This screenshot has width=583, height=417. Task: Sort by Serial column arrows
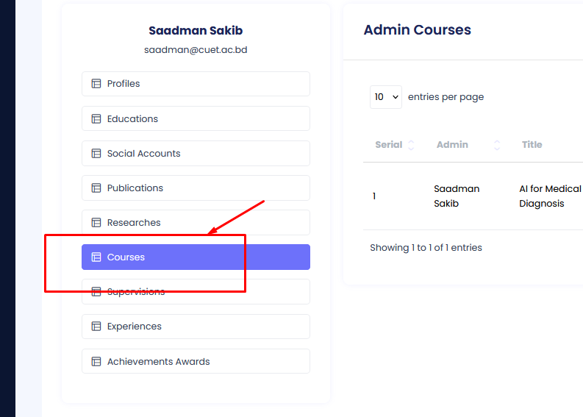(x=411, y=145)
